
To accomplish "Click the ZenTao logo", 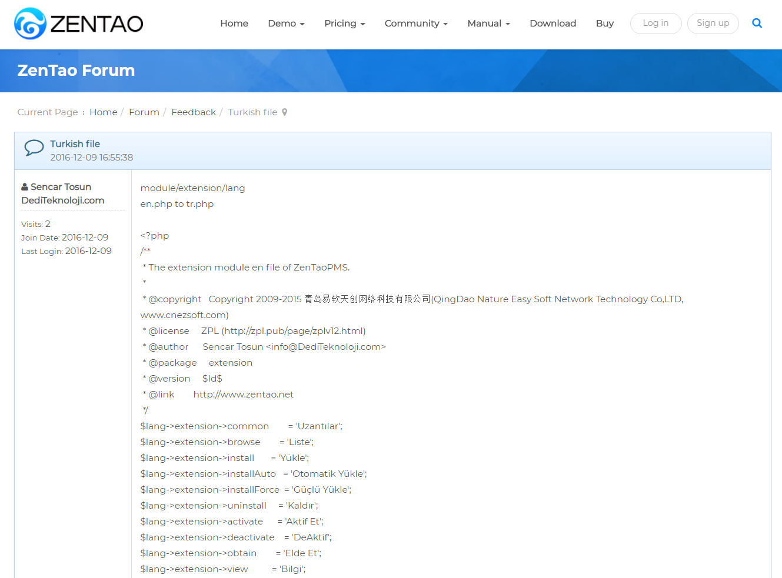I will click(x=79, y=24).
